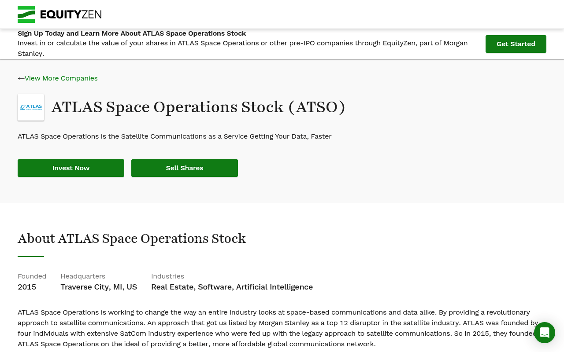Open the chat messenger bubble icon
This screenshot has height=352, width=564.
[545, 333]
